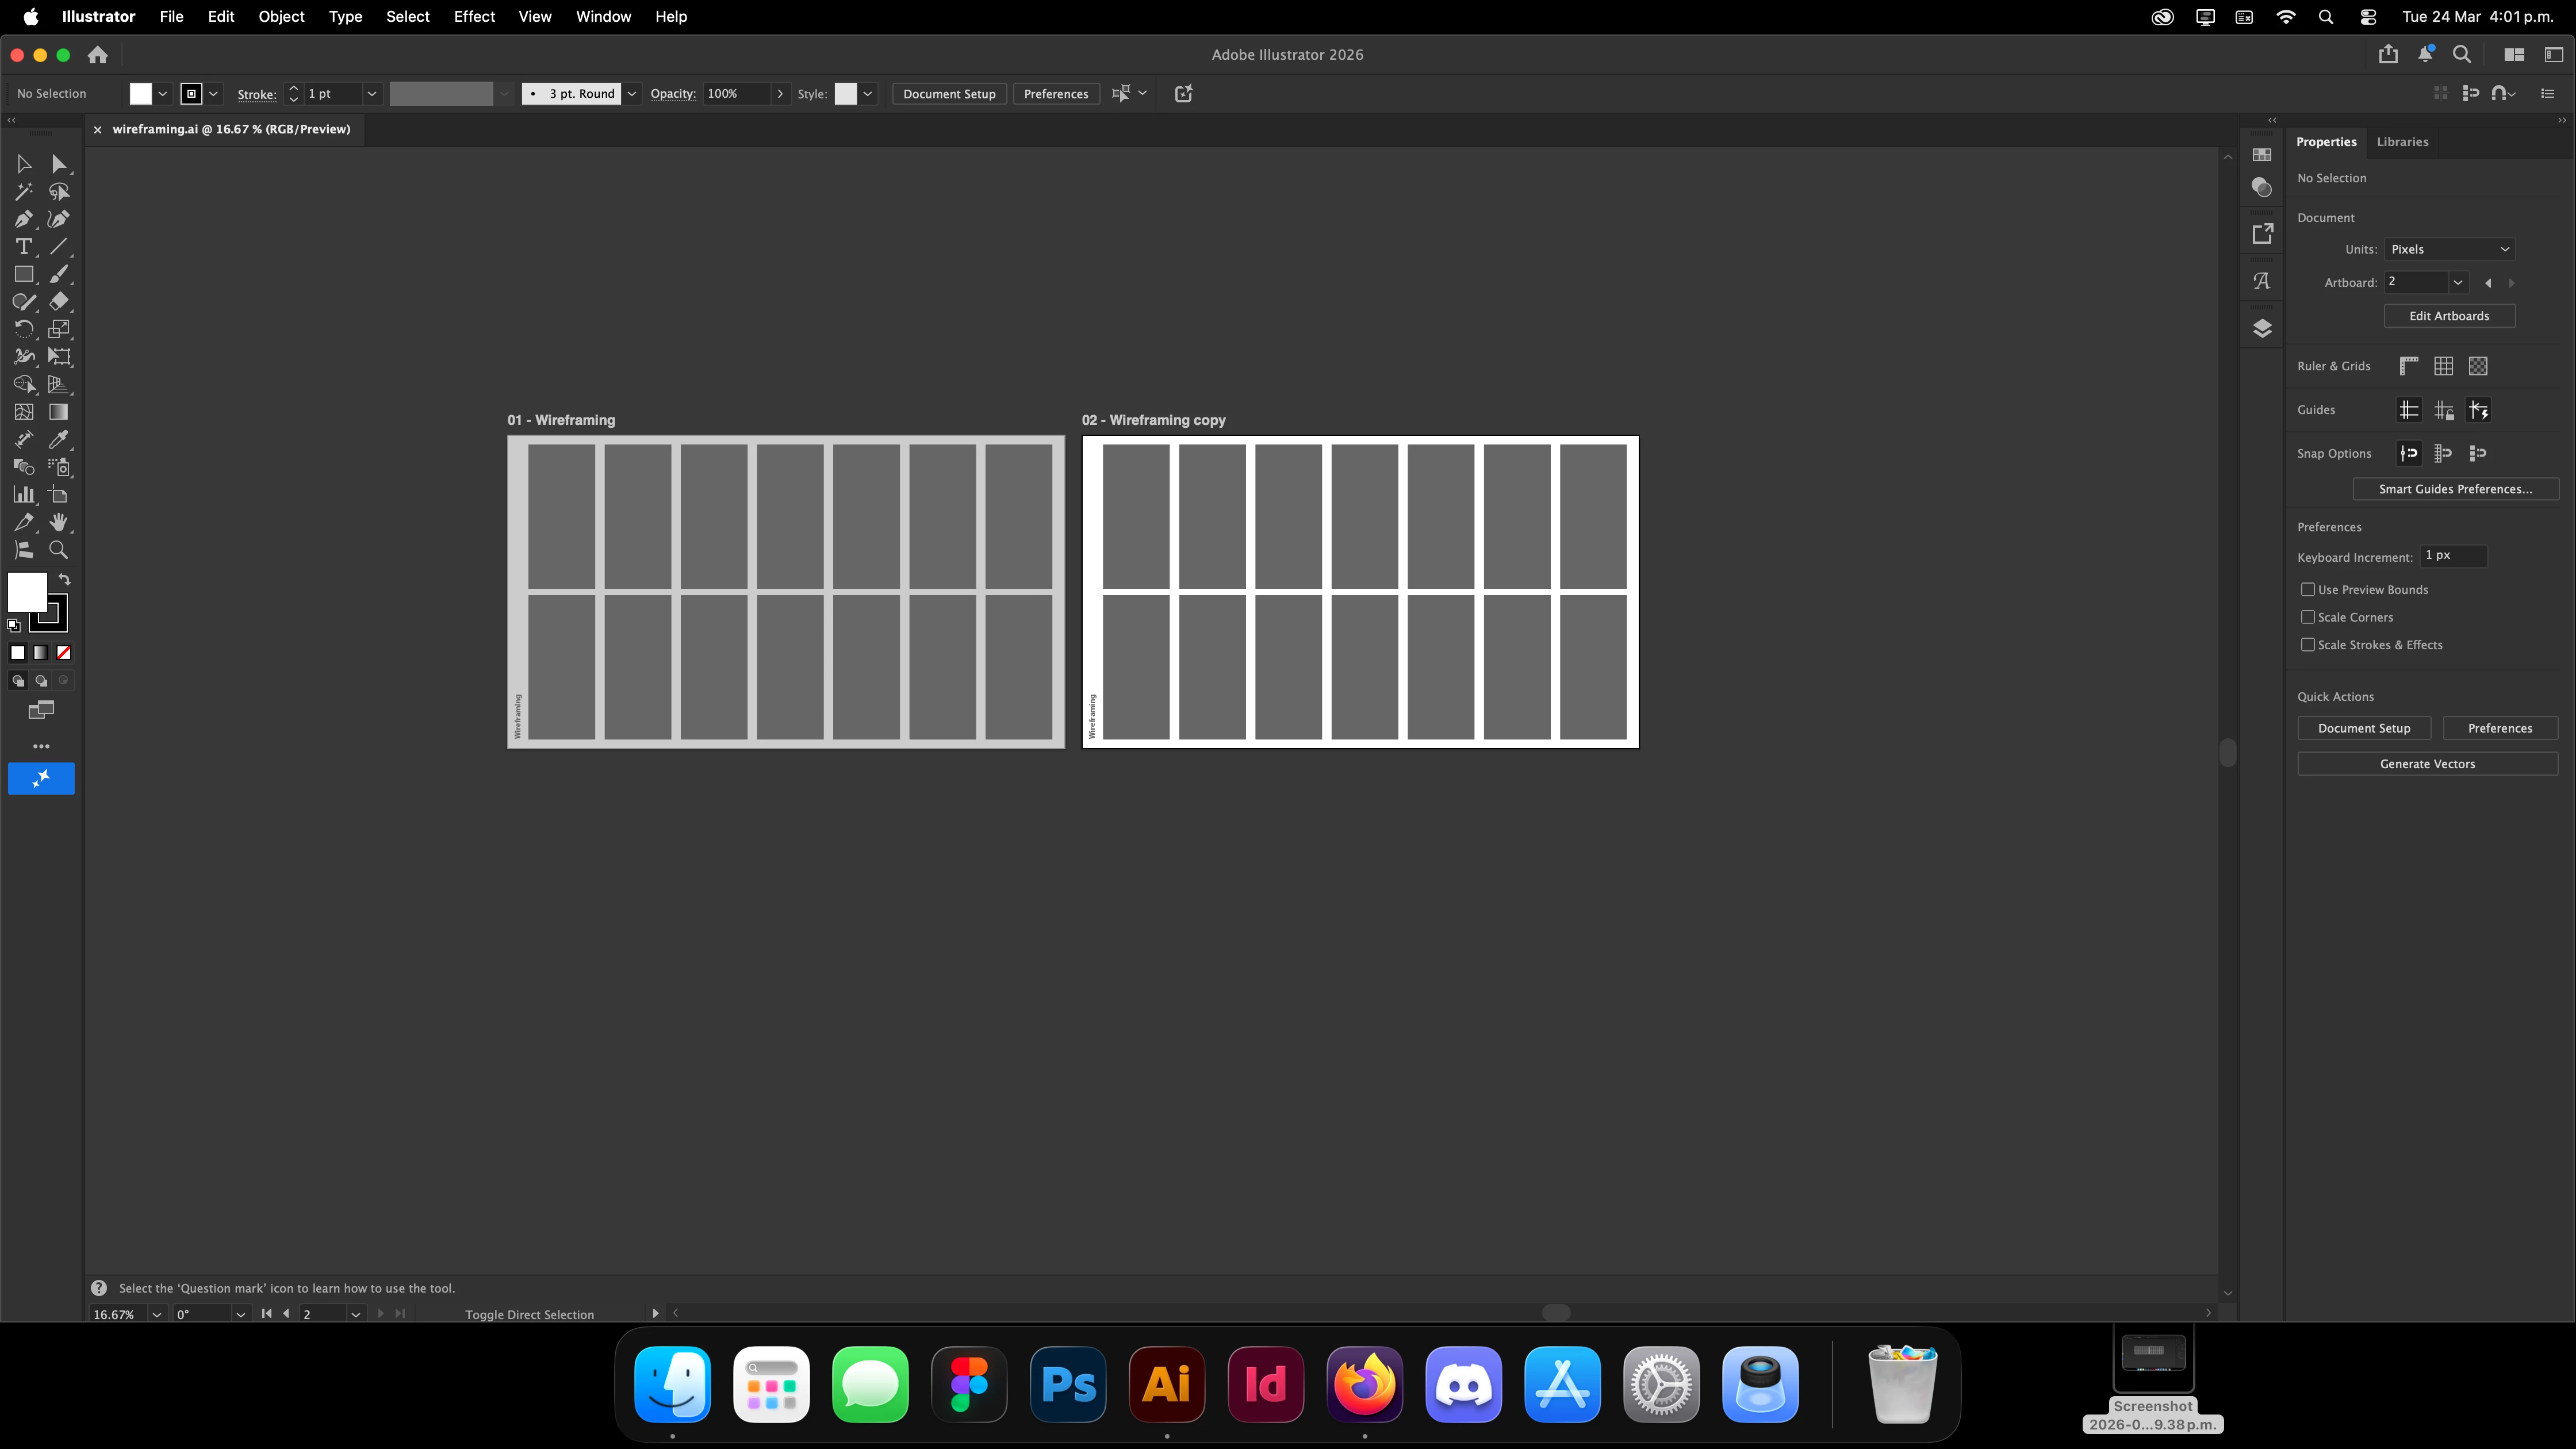Select the Direct Selection tool
This screenshot has width=2576, height=1449.
pos(59,164)
